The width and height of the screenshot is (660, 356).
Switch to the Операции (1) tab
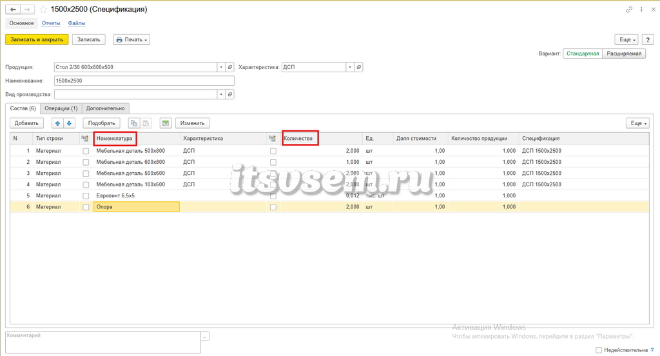click(61, 108)
